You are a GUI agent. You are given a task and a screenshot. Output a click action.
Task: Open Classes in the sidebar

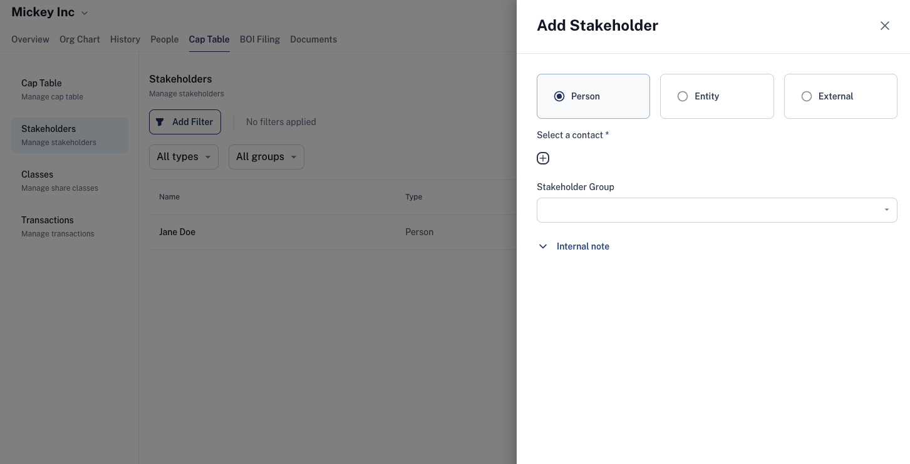70,181
